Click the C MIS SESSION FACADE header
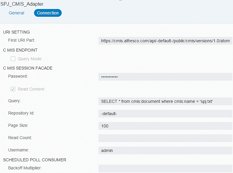Viewport: 233px width, 173px height. tap(28, 68)
